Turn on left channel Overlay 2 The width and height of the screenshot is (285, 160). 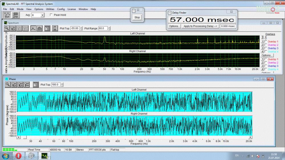coord(266,45)
